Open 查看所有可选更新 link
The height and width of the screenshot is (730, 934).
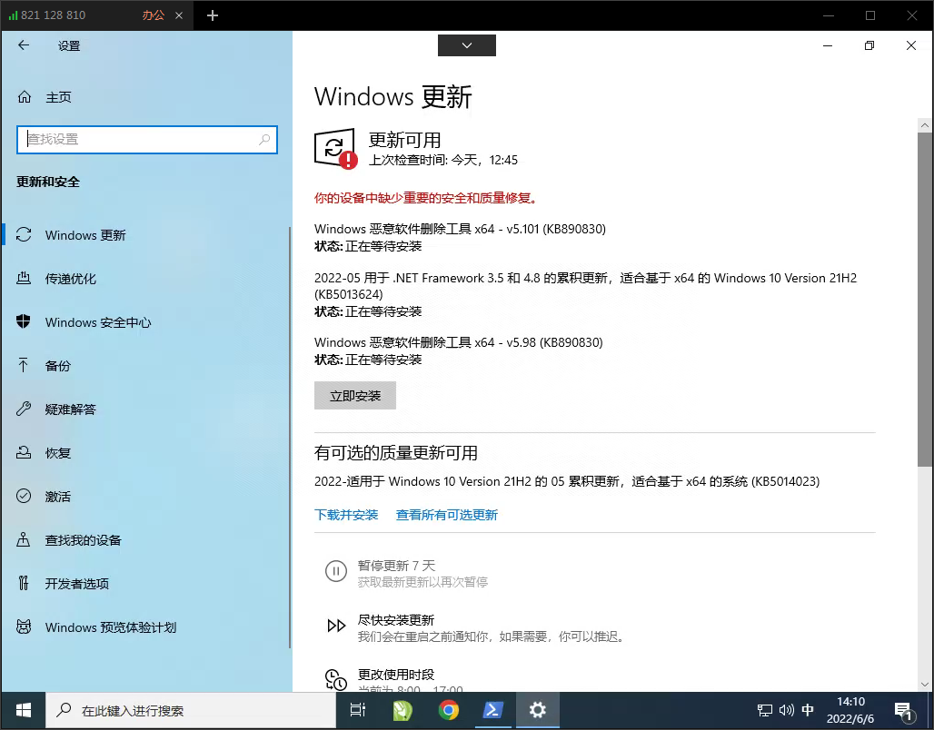[447, 515]
